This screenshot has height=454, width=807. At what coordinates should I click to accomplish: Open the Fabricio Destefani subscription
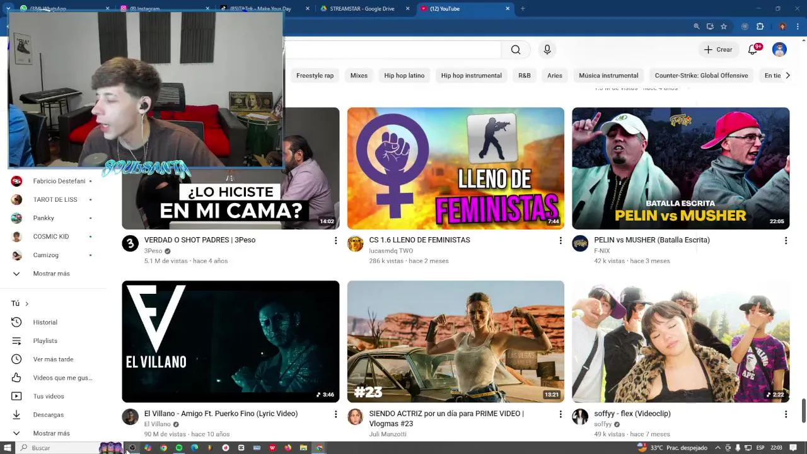coord(53,181)
